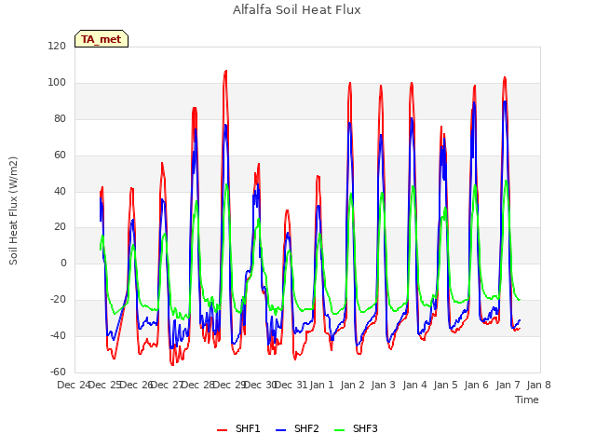Click the -60 y-axis tick label

(58, 372)
